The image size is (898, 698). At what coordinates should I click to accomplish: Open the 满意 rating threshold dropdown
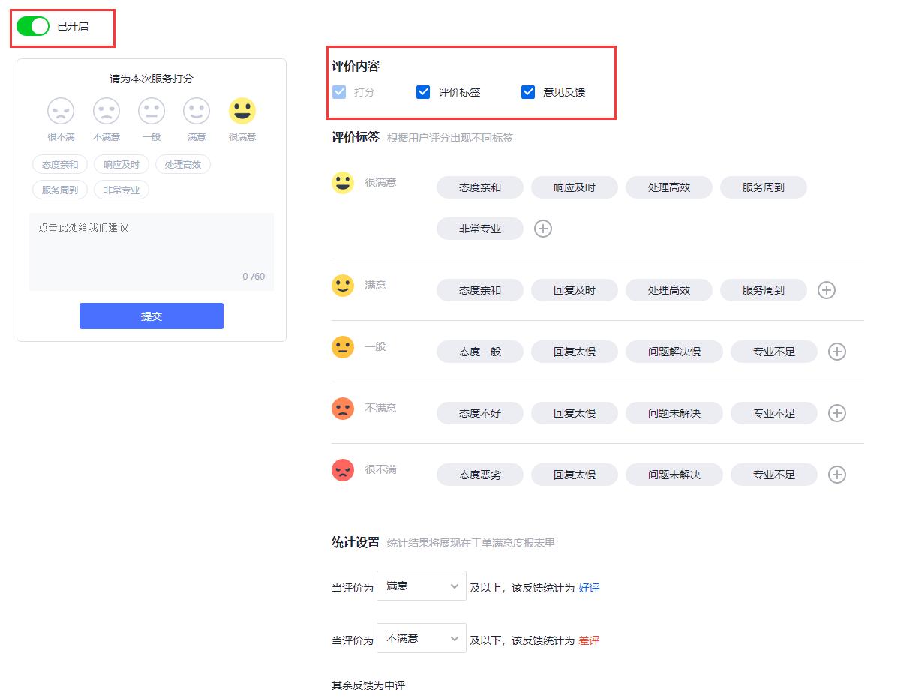pyautogui.click(x=421, y=586)
